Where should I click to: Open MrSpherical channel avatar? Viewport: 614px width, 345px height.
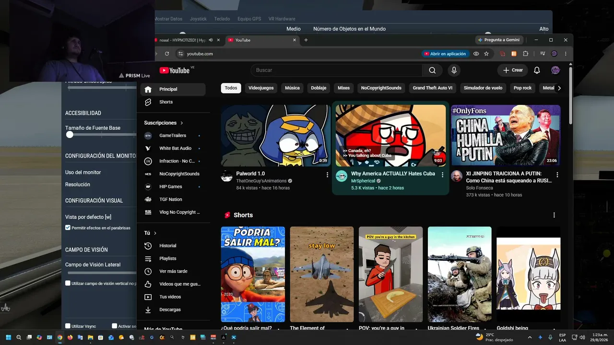coord(342,176)
